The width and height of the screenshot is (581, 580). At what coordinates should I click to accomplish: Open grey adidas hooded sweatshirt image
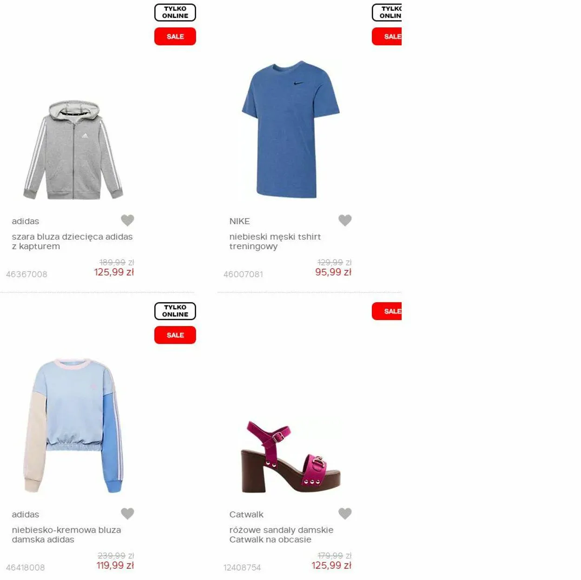73,150
